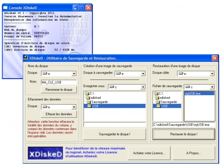Click the Nom text field containing MA_CLE_USB

[59, 82]
